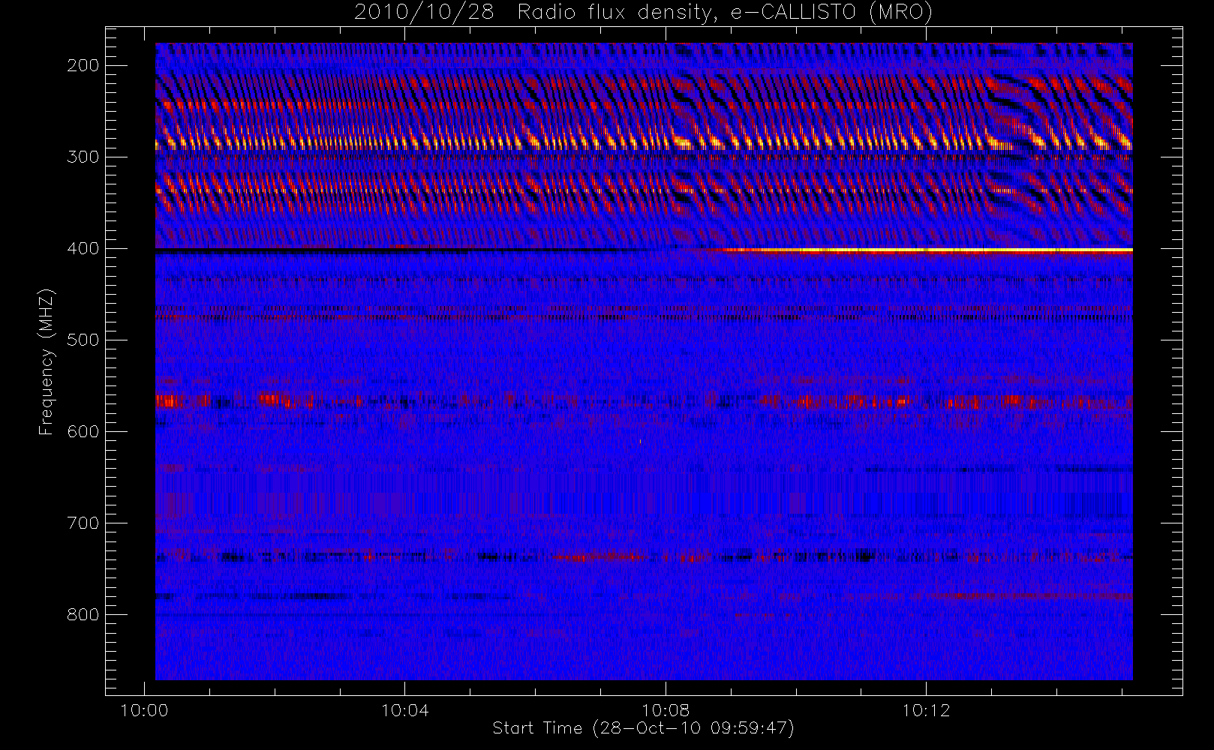This screenshot has height=750, width=1214.
Task: Click the 'Start Time (28-Oct-10 09:59:47)' label
Action: [x=643, y=728]
